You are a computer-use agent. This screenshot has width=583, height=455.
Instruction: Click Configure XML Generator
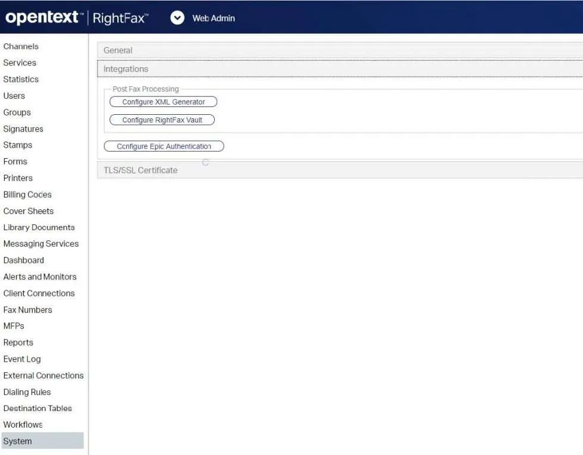[162, 101]
